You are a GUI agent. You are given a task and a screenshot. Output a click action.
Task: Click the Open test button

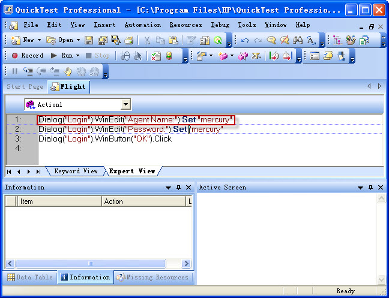60,40
